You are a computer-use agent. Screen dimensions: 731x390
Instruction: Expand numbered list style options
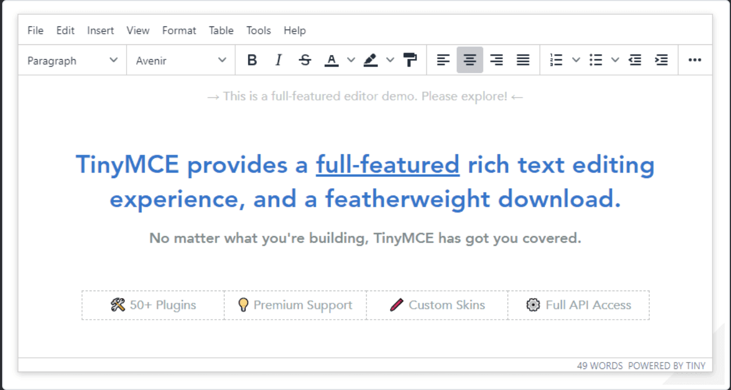(x=576, y=60)
